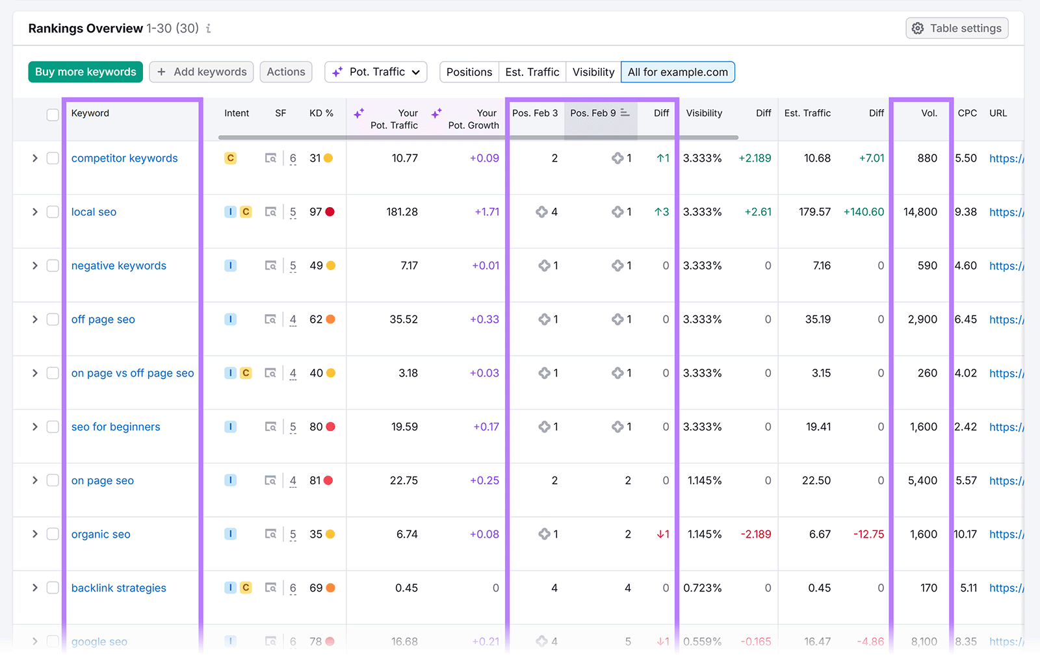
Task: Click the SERP features icon for local seo
Action: tap(270, 212)
